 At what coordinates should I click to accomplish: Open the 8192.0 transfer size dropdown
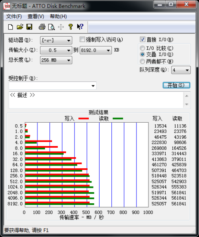tap(96, 50)
